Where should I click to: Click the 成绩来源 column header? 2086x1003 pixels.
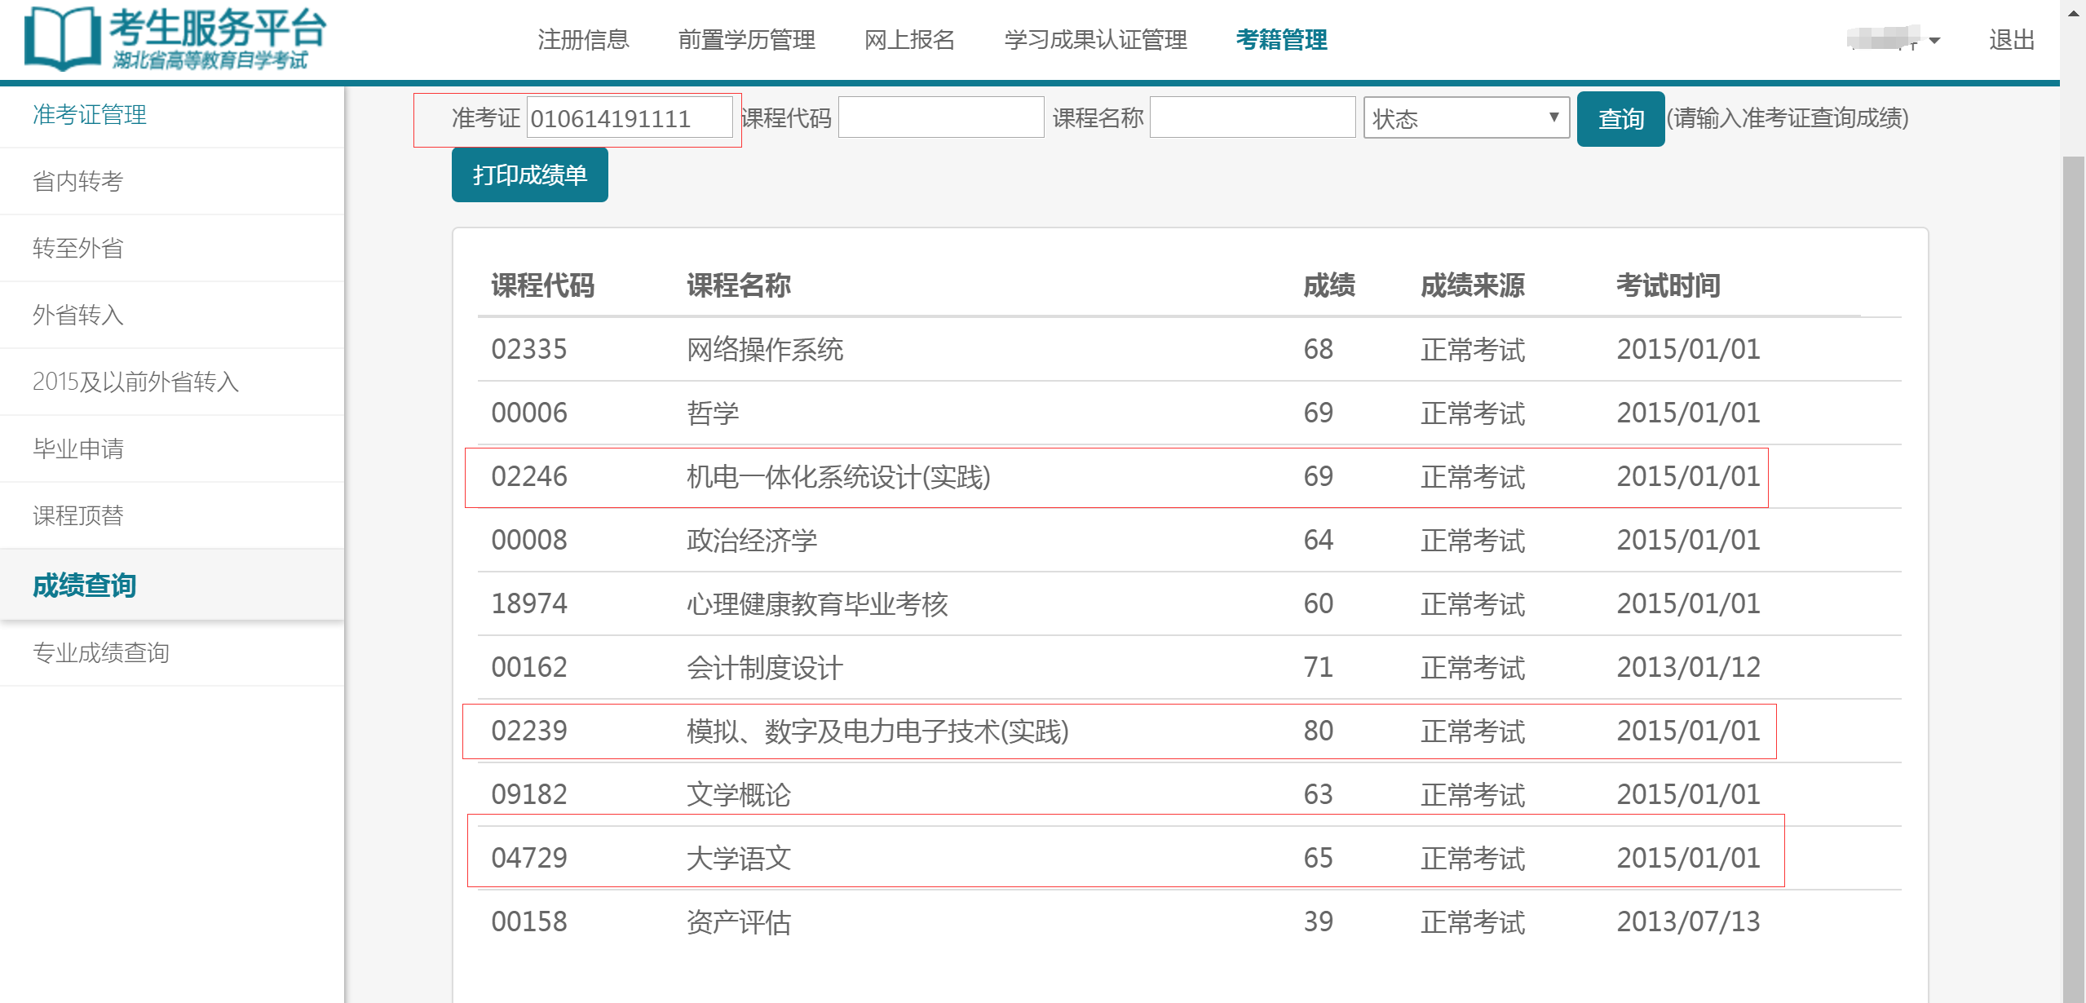[1472, 285]
